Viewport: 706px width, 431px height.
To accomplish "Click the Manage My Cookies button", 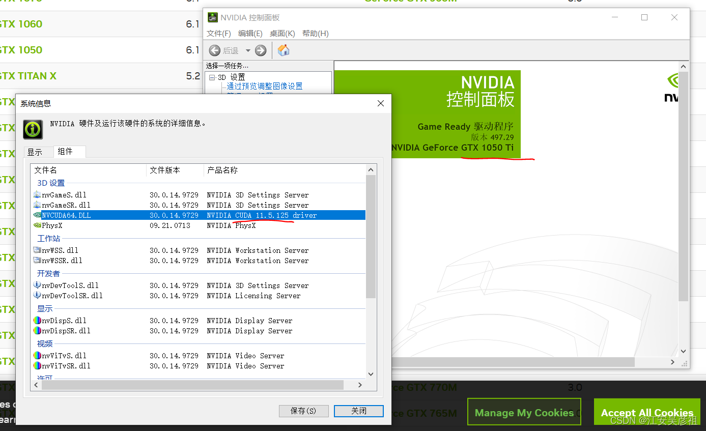I will point(524,413).
